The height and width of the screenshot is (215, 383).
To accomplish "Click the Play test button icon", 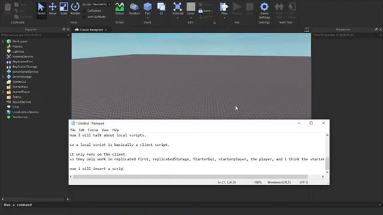I will 224,7.
